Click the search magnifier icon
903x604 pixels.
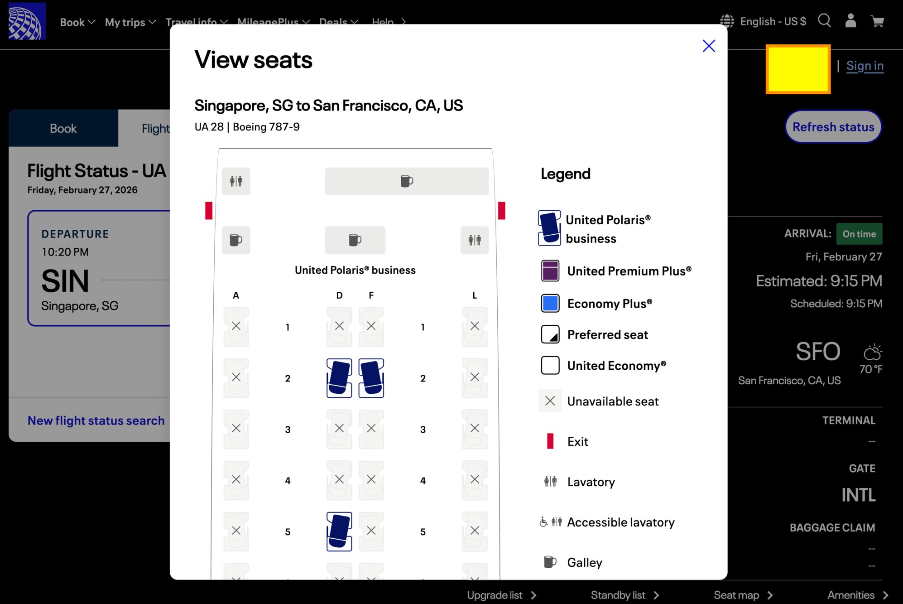[x=824, y=21]
